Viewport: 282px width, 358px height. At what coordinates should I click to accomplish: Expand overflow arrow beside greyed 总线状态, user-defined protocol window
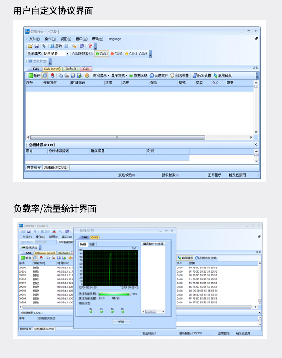click(50, 62)
